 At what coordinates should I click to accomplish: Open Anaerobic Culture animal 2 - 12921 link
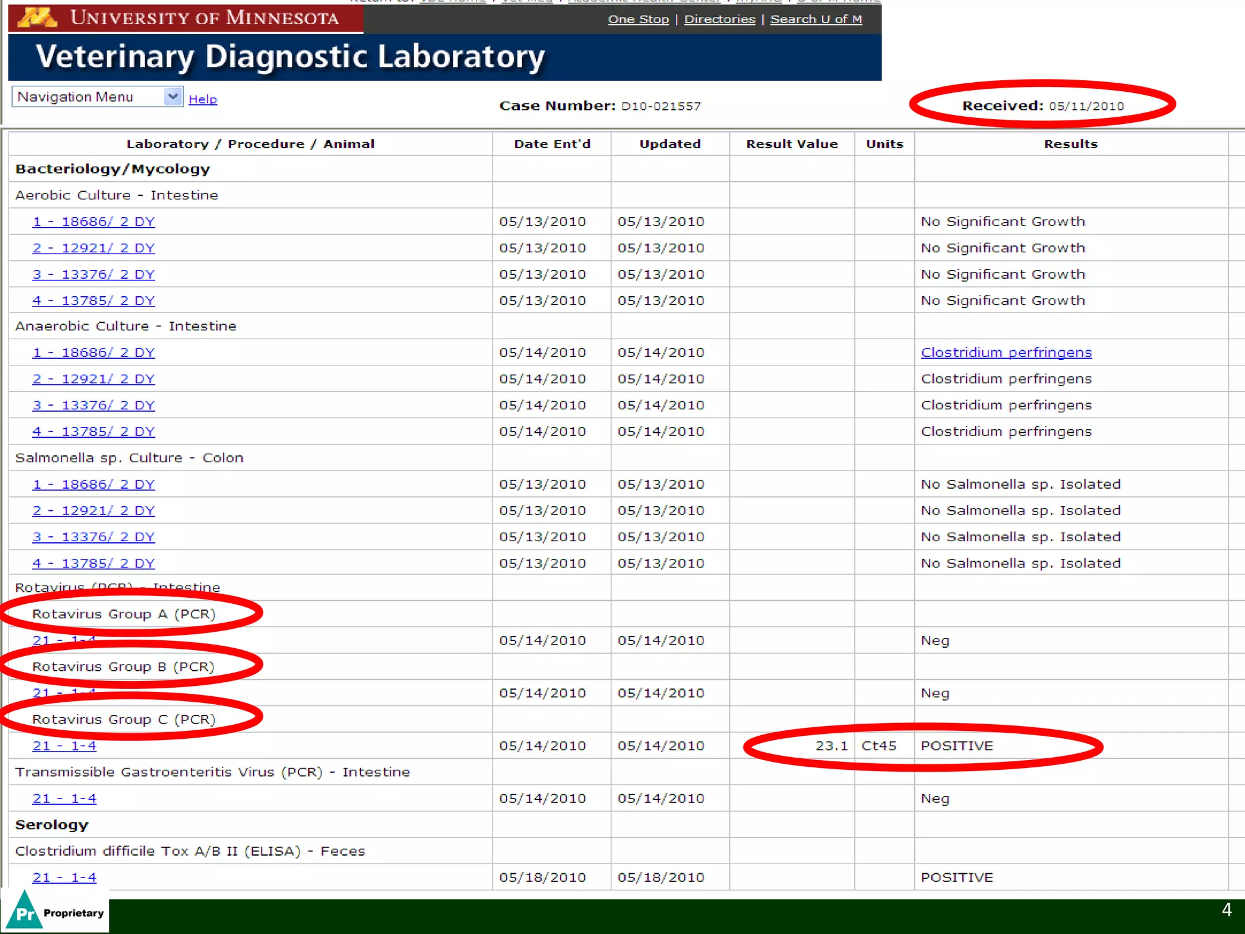[94, 379]
